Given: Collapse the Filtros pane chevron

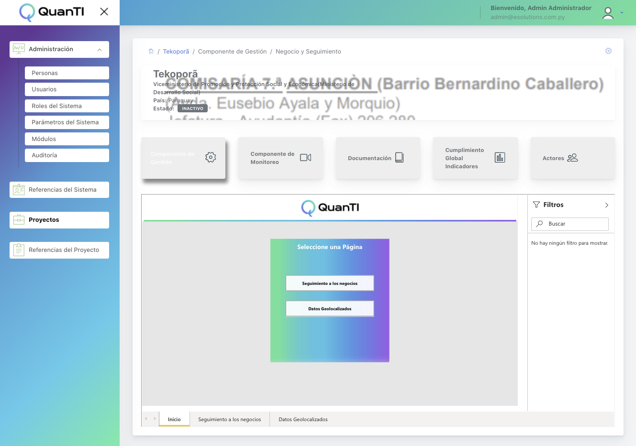Looking at the screenshot, I should [607, 205].
